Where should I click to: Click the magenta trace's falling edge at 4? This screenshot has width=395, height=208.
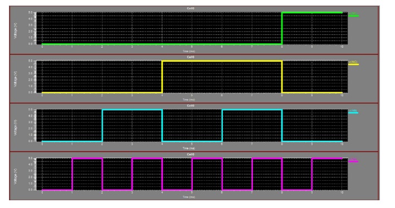coord(162,174)
